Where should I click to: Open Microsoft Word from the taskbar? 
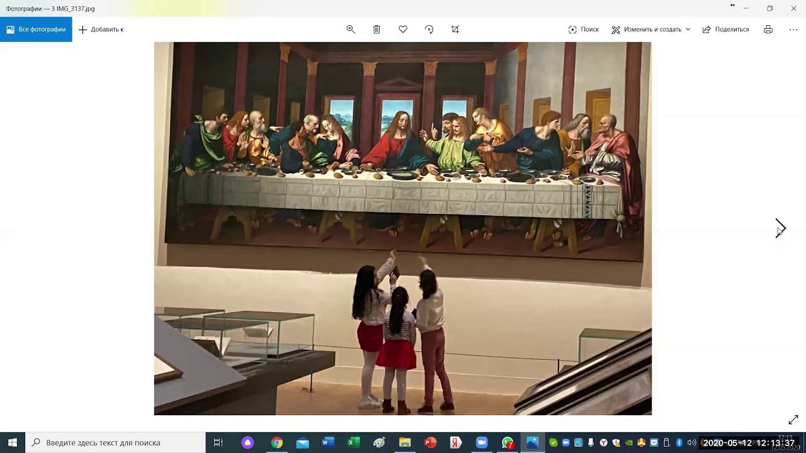pos(328,442)
